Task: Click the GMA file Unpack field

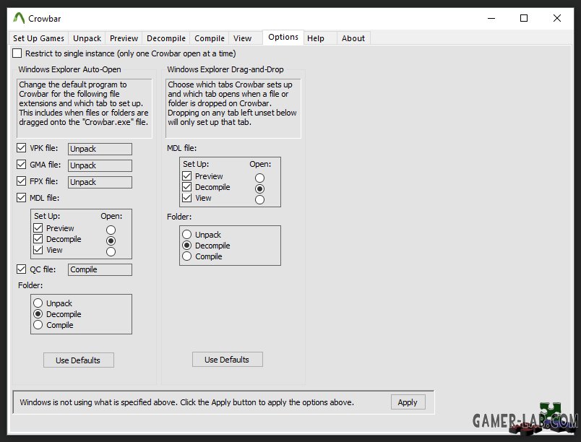Action: coord(100,165)
